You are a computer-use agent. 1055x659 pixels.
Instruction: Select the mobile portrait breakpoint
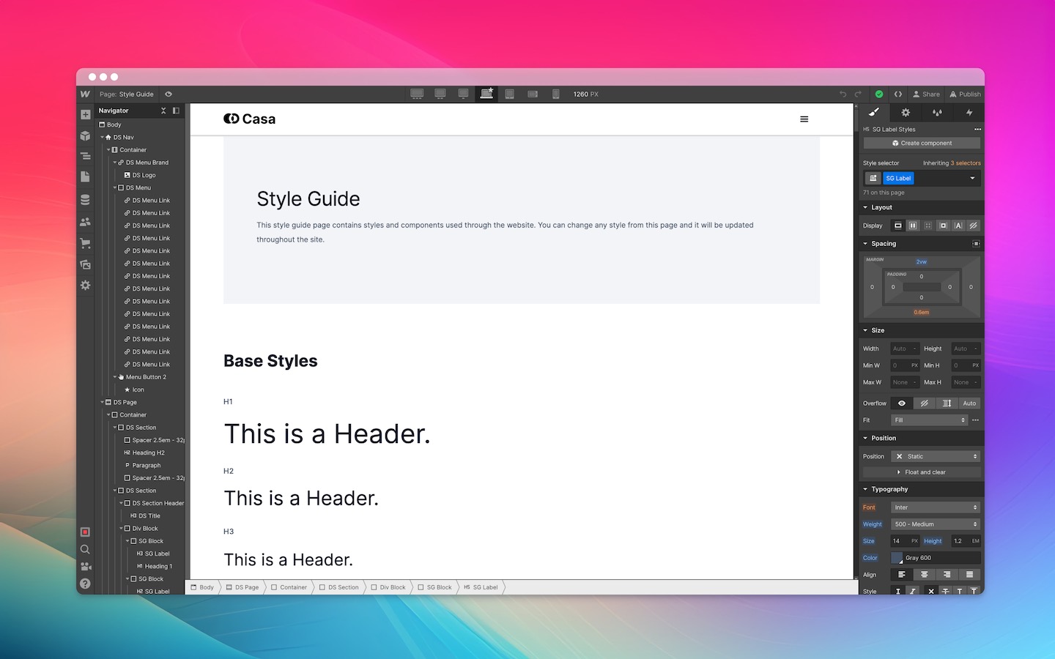pos(556,94)
